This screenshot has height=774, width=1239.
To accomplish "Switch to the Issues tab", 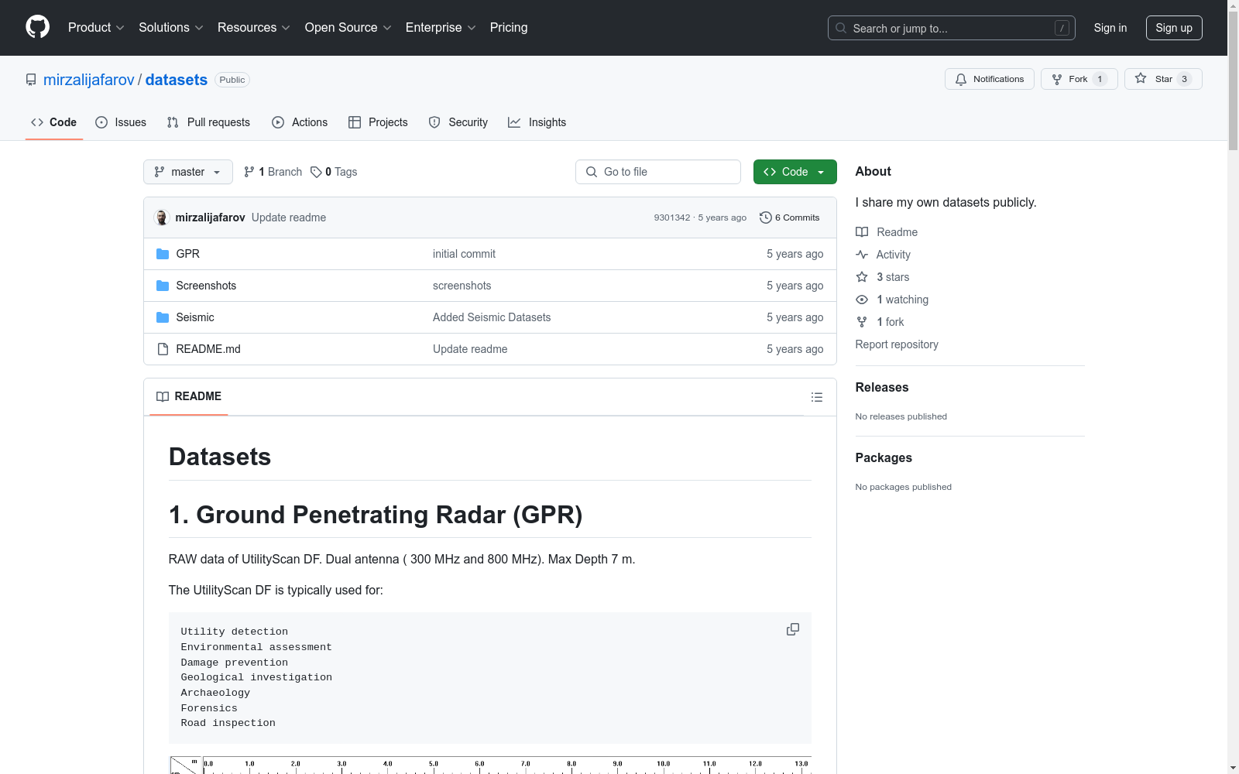I will [x=121, y=122].
